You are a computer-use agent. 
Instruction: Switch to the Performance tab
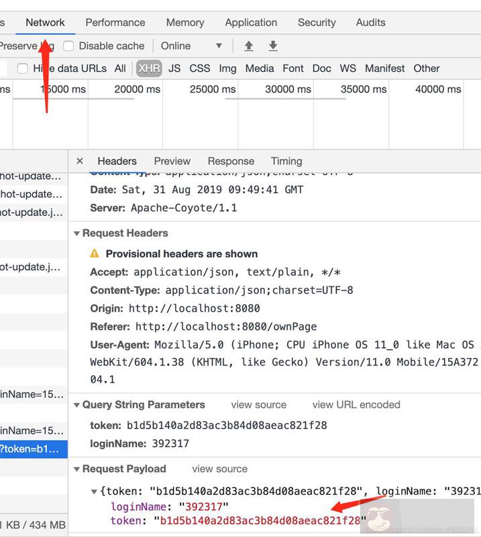click(x=115, y=22)
